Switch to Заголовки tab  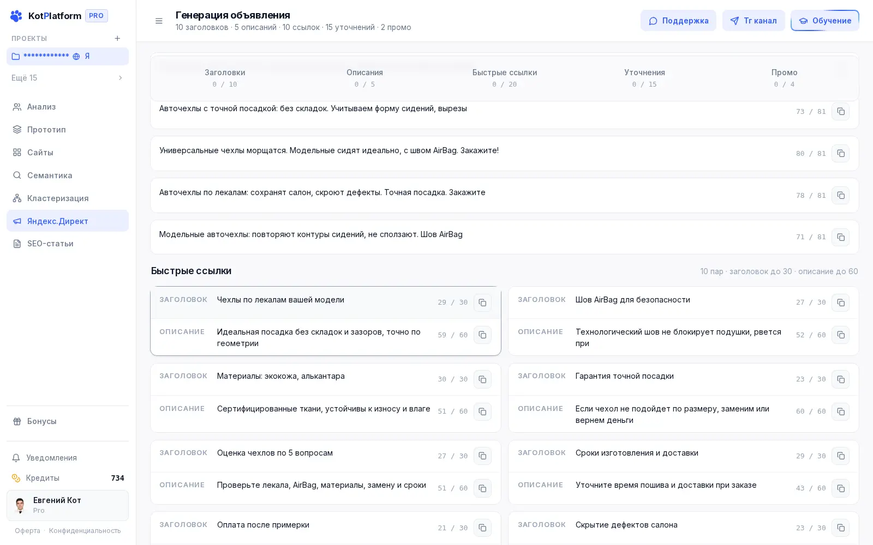[225, 78]
